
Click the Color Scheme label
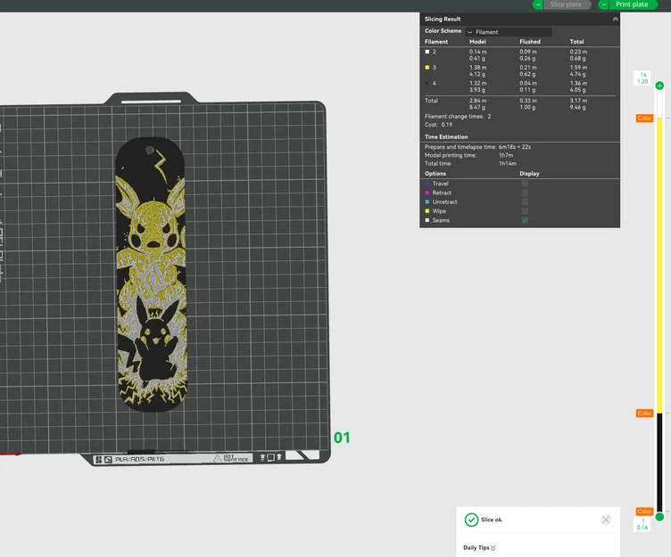pyautogui.click(x=443, y=31)
